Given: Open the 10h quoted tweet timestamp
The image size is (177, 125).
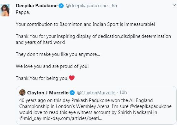Looking at the screenshot, I should (x=123, y=92).
